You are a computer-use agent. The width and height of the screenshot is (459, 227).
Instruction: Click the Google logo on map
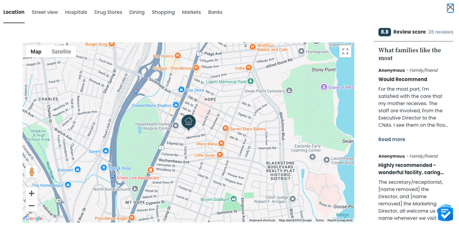(x=34, y=219)
